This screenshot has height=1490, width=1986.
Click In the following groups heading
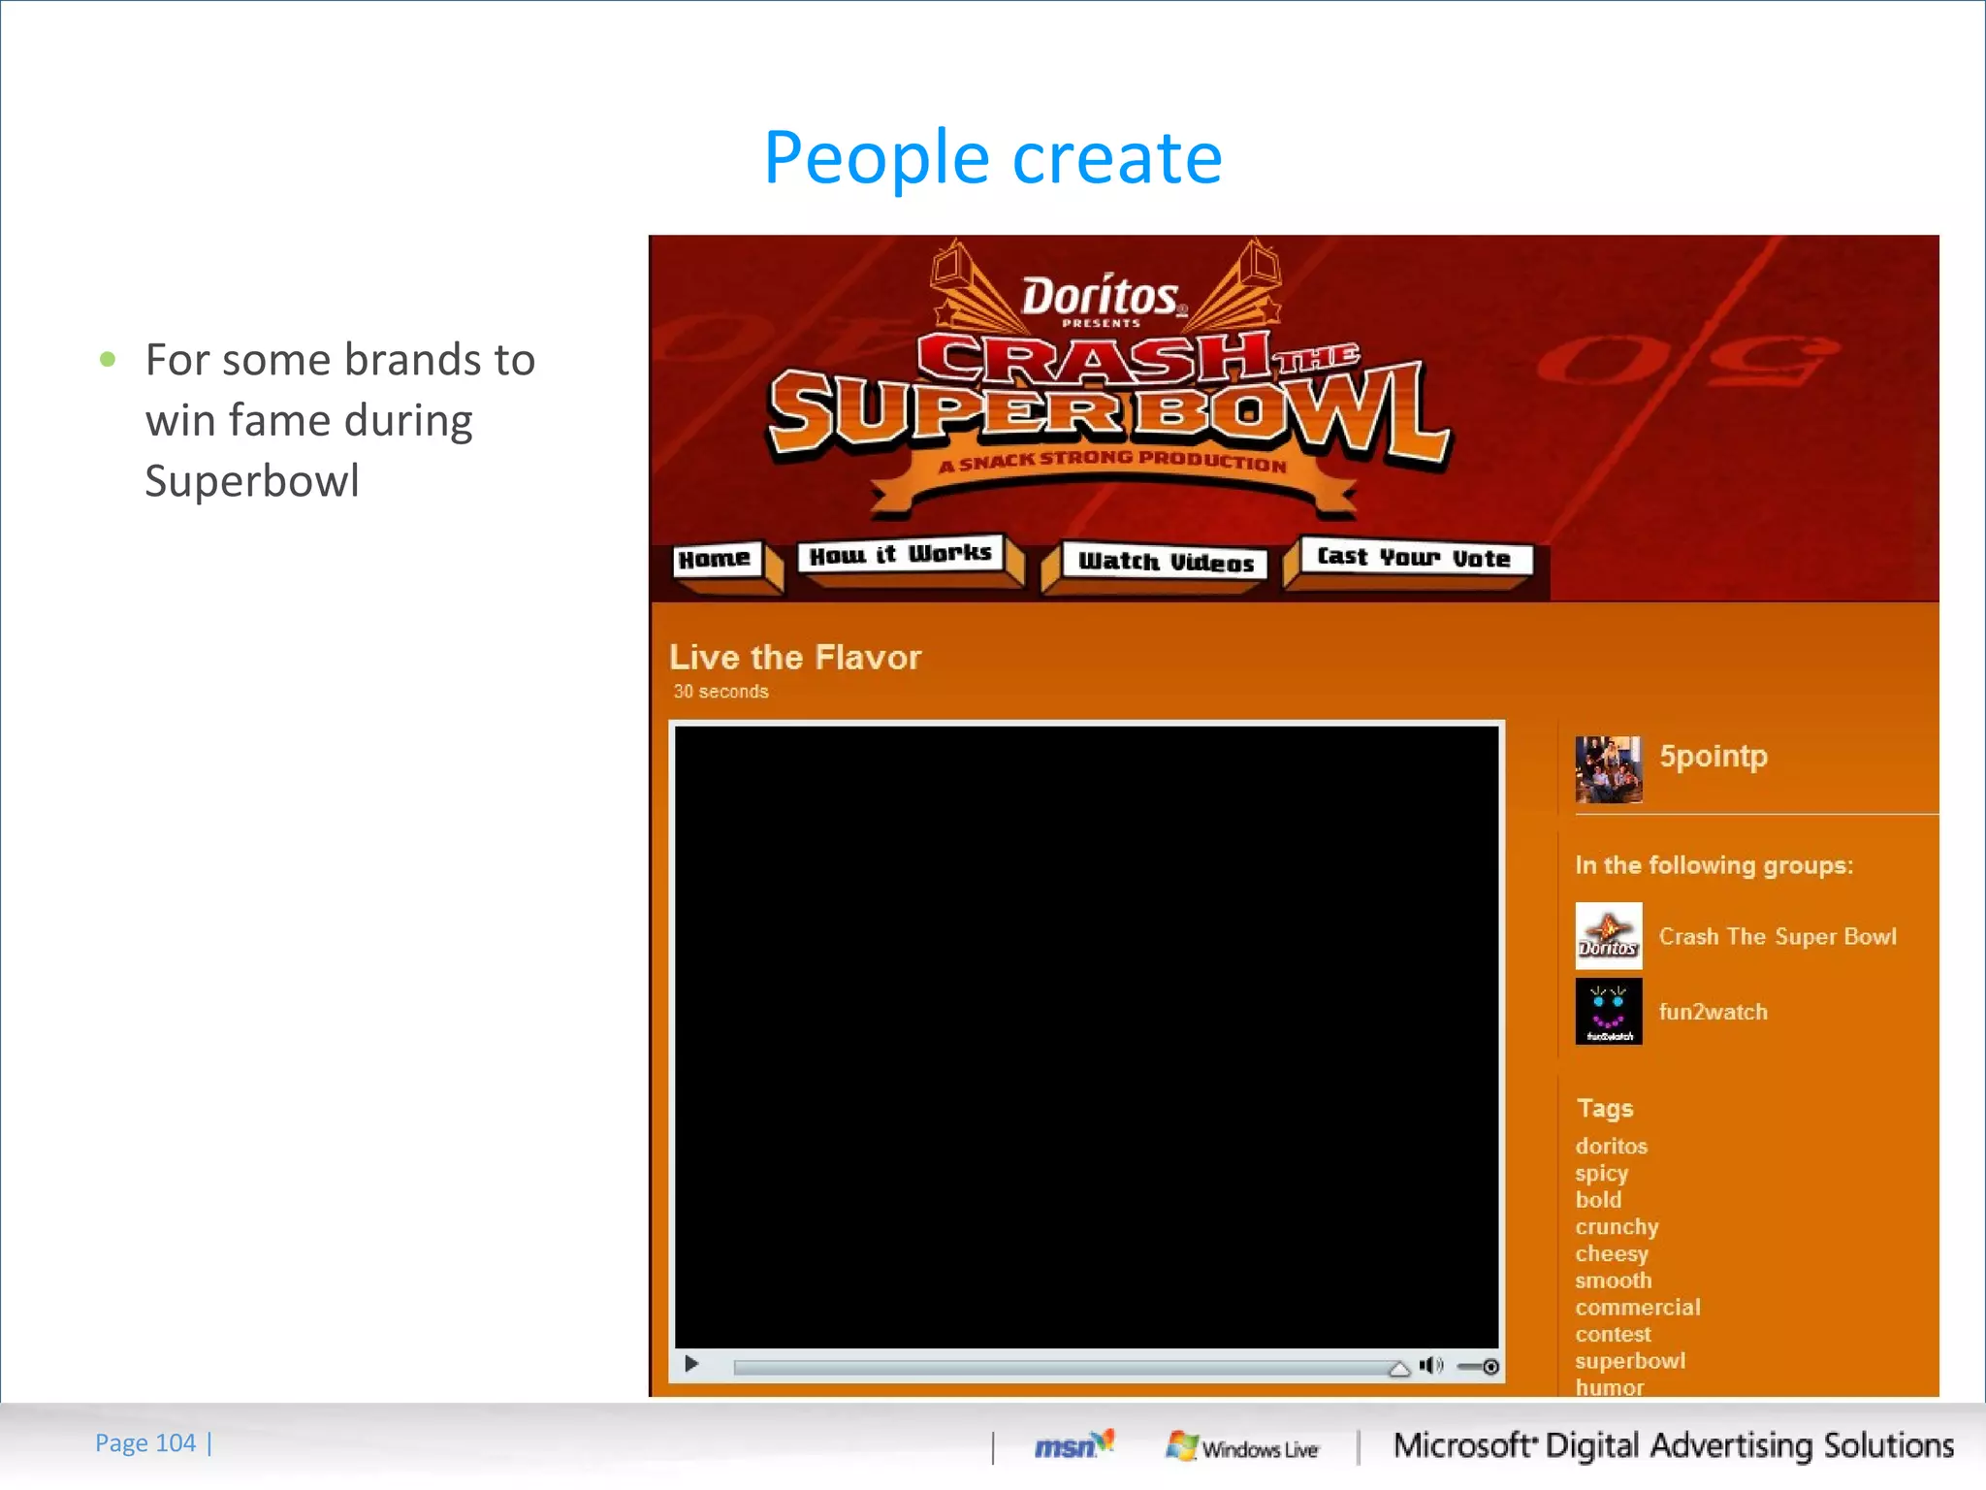coord(1714,865)
